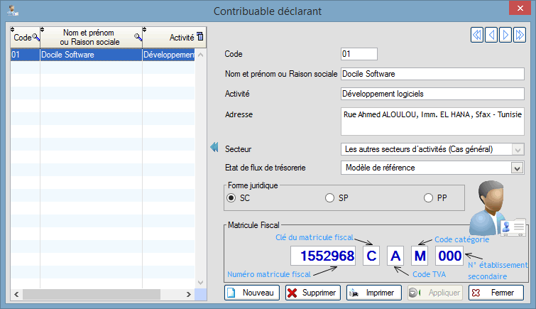Click sort arrows on Nom et prénom column
This screenshot has height=309, width=536.
pyautogui.click(x=42, y=29)
